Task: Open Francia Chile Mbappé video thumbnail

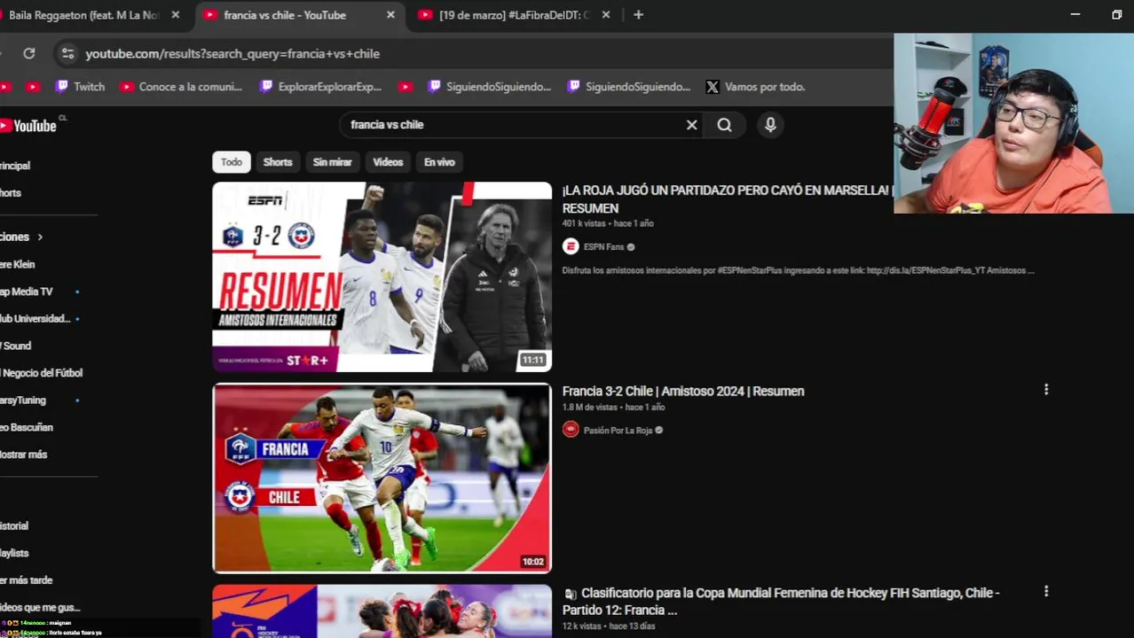Action: click(x=382, y=478)
